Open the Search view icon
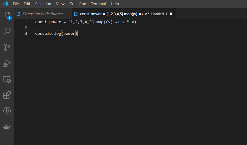 pyautogui.click(x=7, y=31)
